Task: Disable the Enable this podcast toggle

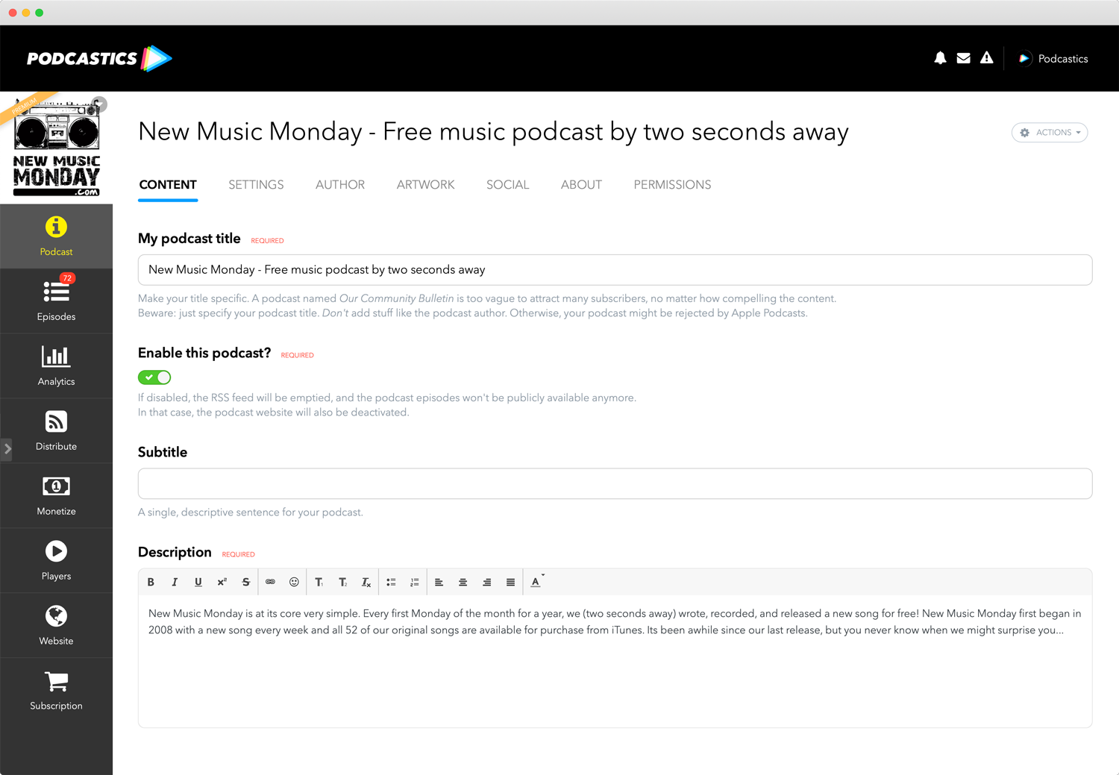Action: 154,377
